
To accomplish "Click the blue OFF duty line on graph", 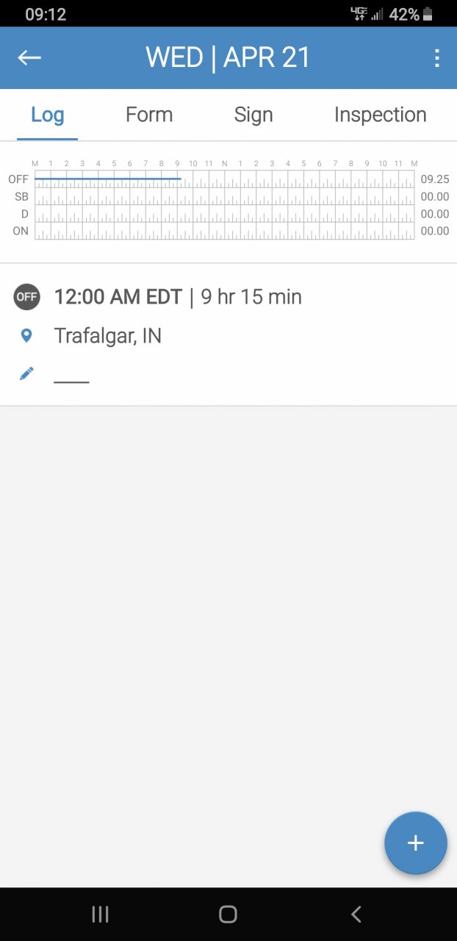I will [x=107, y=179].
